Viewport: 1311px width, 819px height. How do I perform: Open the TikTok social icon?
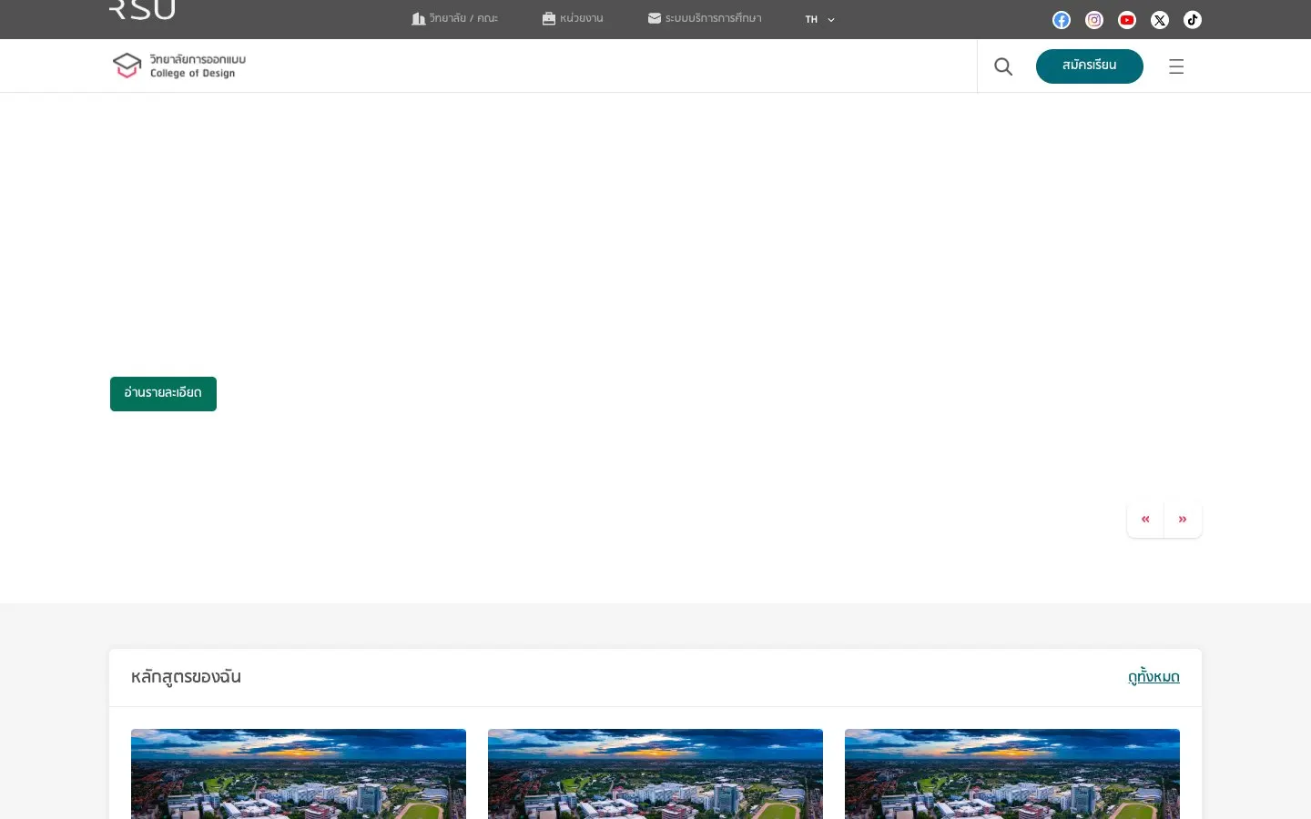pos(1193,20)
